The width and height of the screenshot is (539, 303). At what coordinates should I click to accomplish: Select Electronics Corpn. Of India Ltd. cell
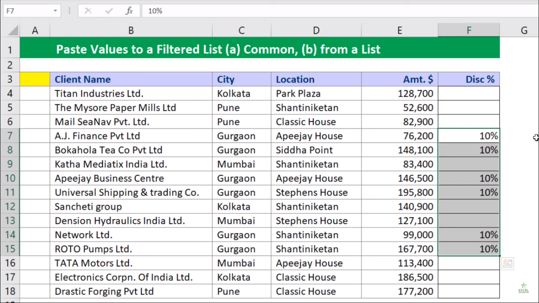coord(131,277)
